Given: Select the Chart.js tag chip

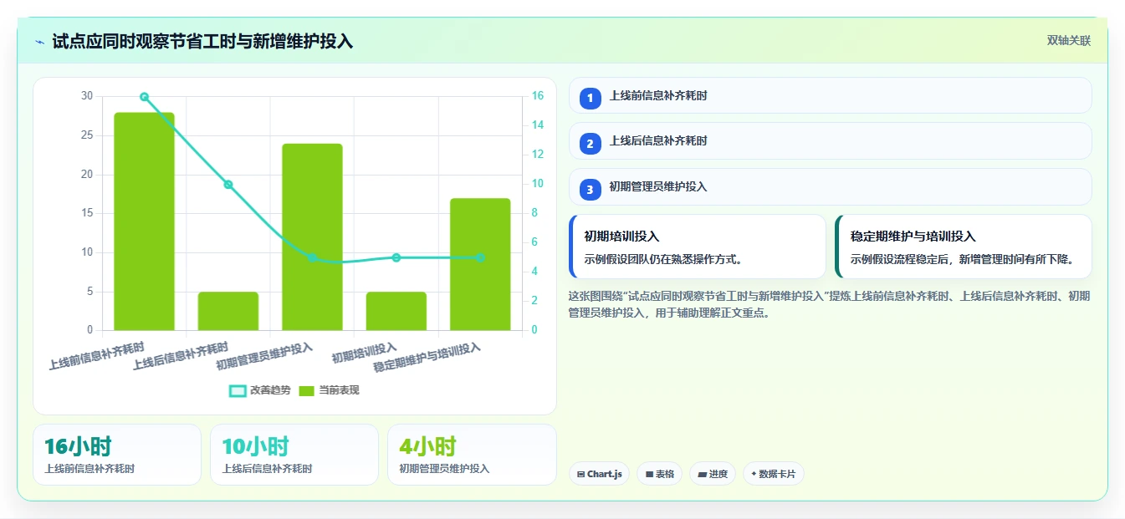Looking at the screenshot, I should [x=600, y=474].
